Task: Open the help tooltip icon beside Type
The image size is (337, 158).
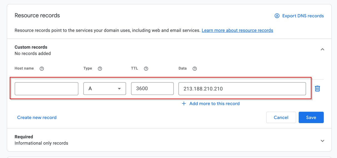Action: coord(100,69)
